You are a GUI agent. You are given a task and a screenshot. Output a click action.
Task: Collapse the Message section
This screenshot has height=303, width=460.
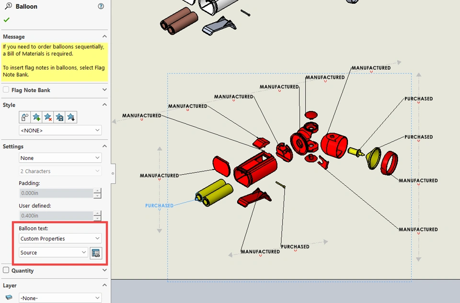coord(104,36)
